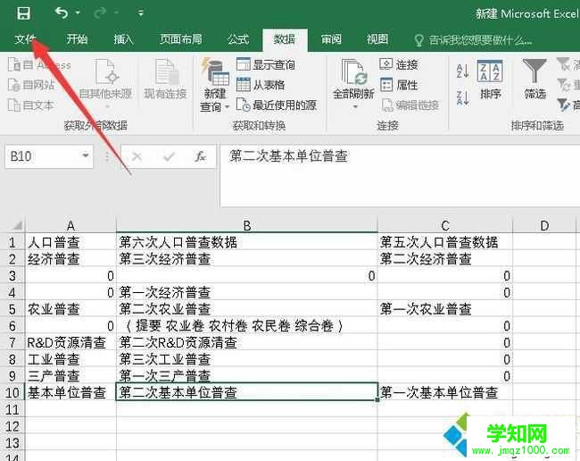This screenshot has height=461, width=580.
Task: Click 自网站 (From Web) button
Action: click(31, 85)
